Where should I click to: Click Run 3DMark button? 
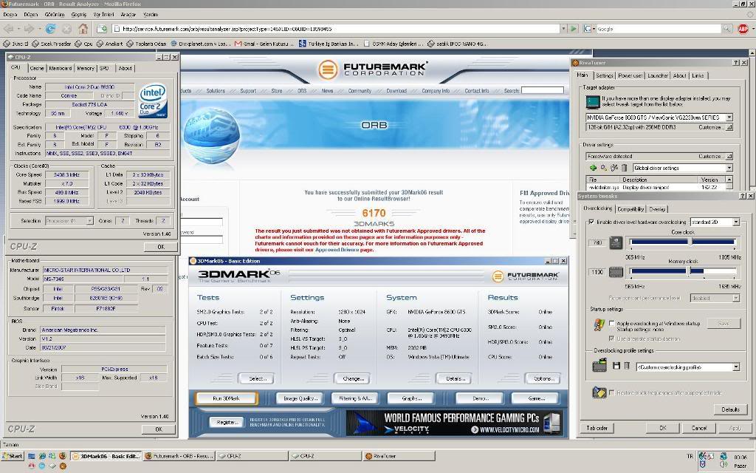click(x=226, y=398)
